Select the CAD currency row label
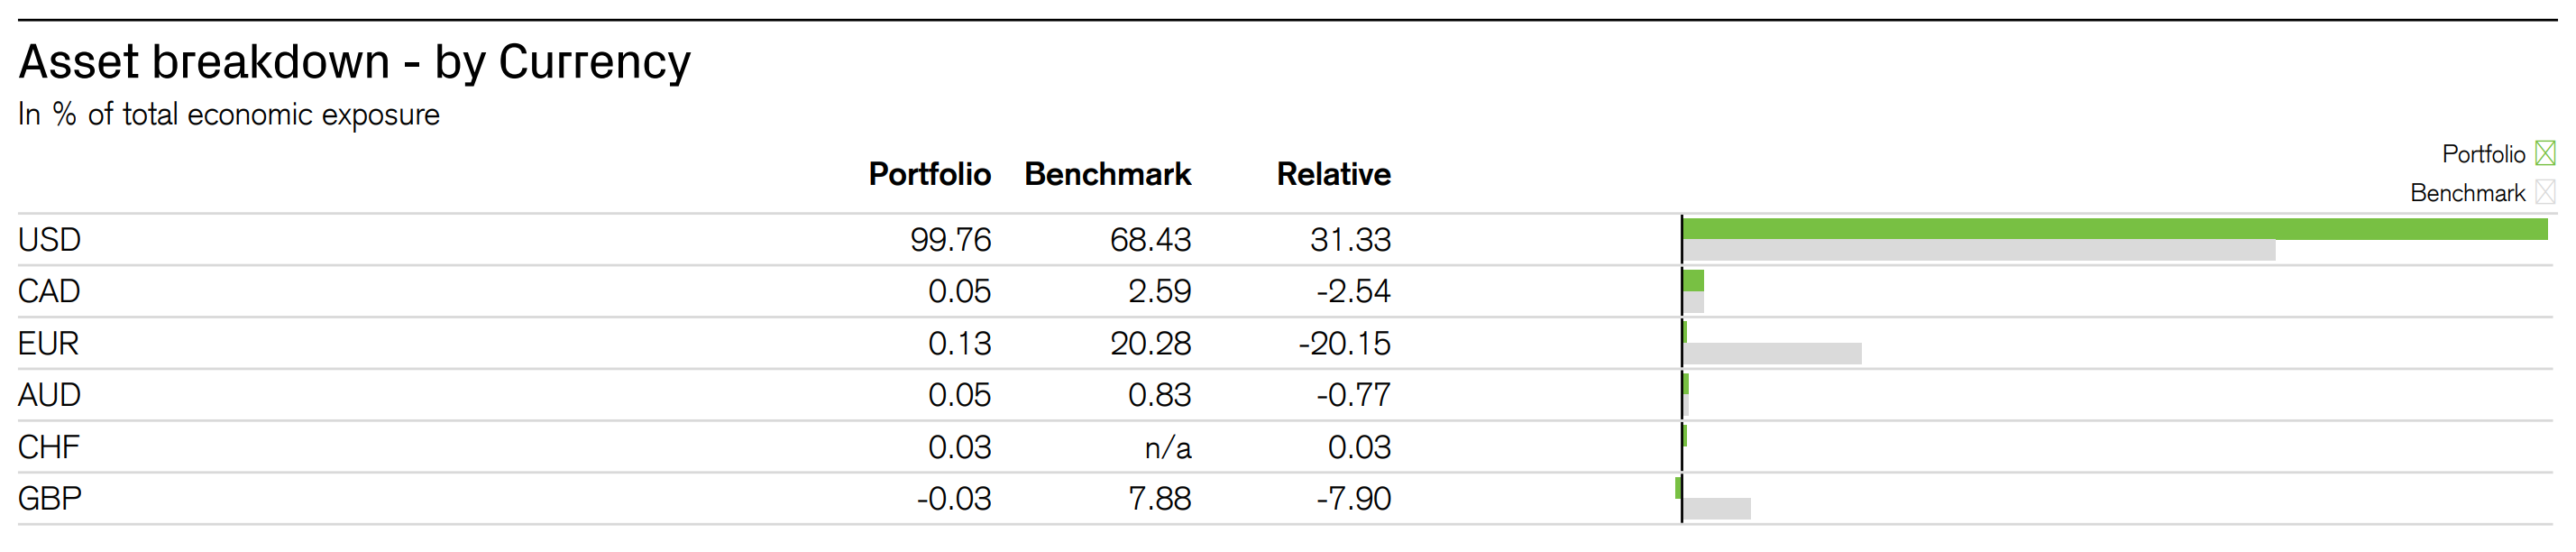2576x552 pixels. (49, 291)
